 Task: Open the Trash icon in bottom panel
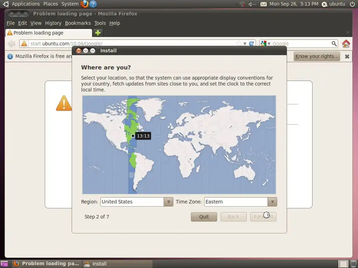point(353,264)
